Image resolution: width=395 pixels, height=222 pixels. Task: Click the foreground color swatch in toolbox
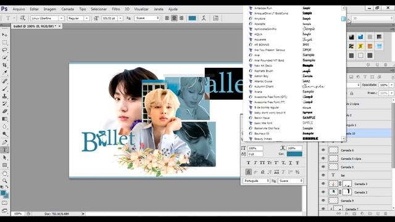3,193
